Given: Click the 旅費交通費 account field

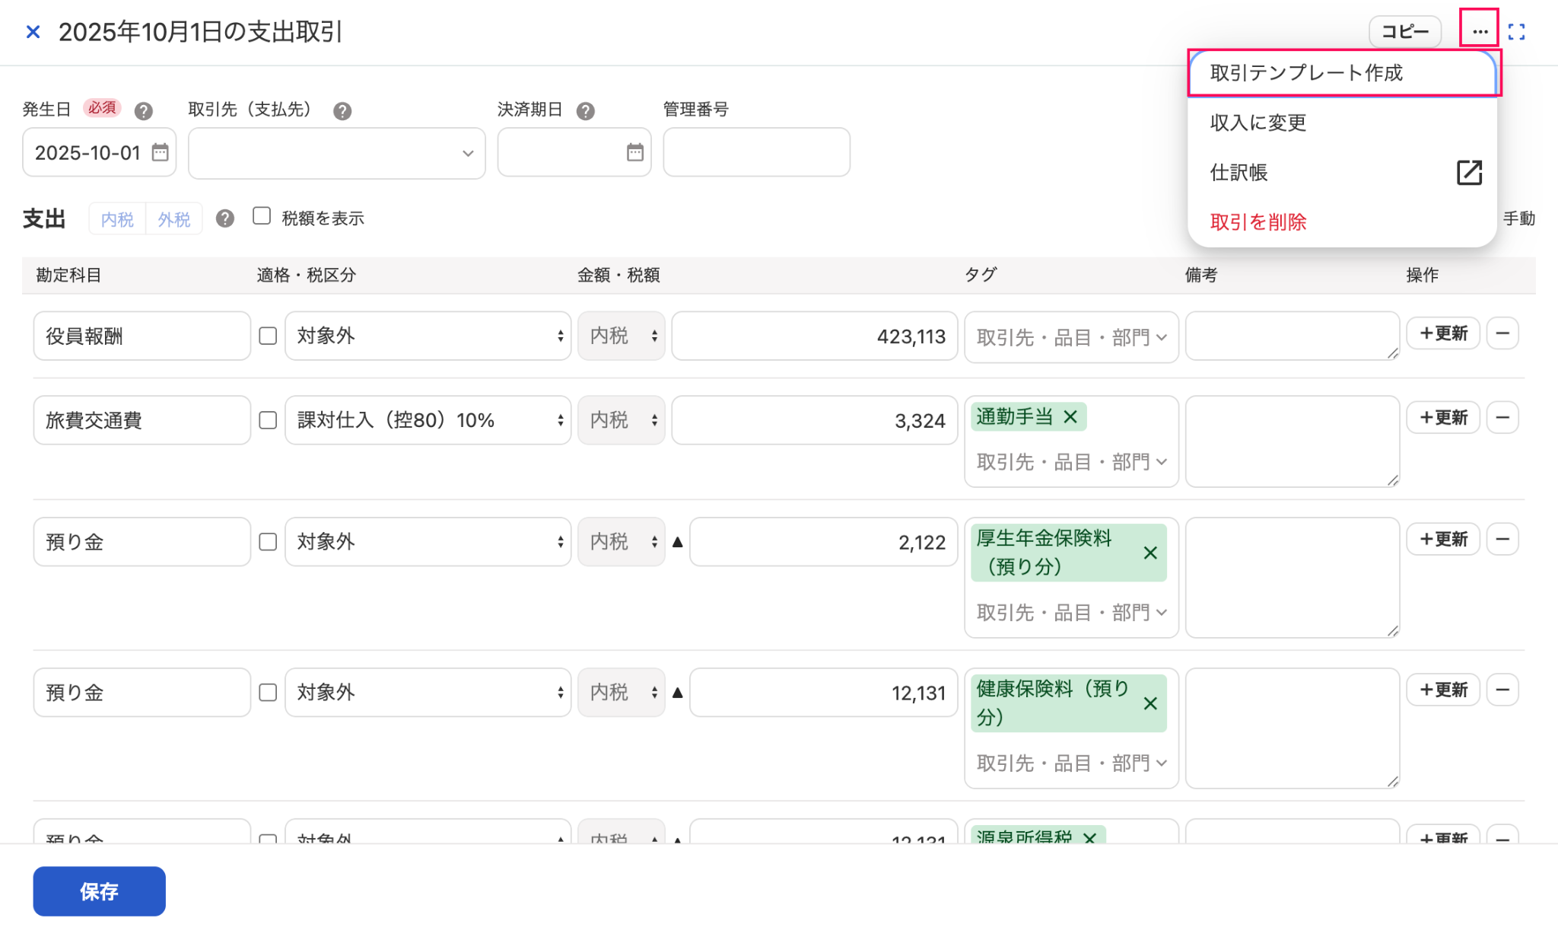Looking at the screenshot, I should (141, 420).
